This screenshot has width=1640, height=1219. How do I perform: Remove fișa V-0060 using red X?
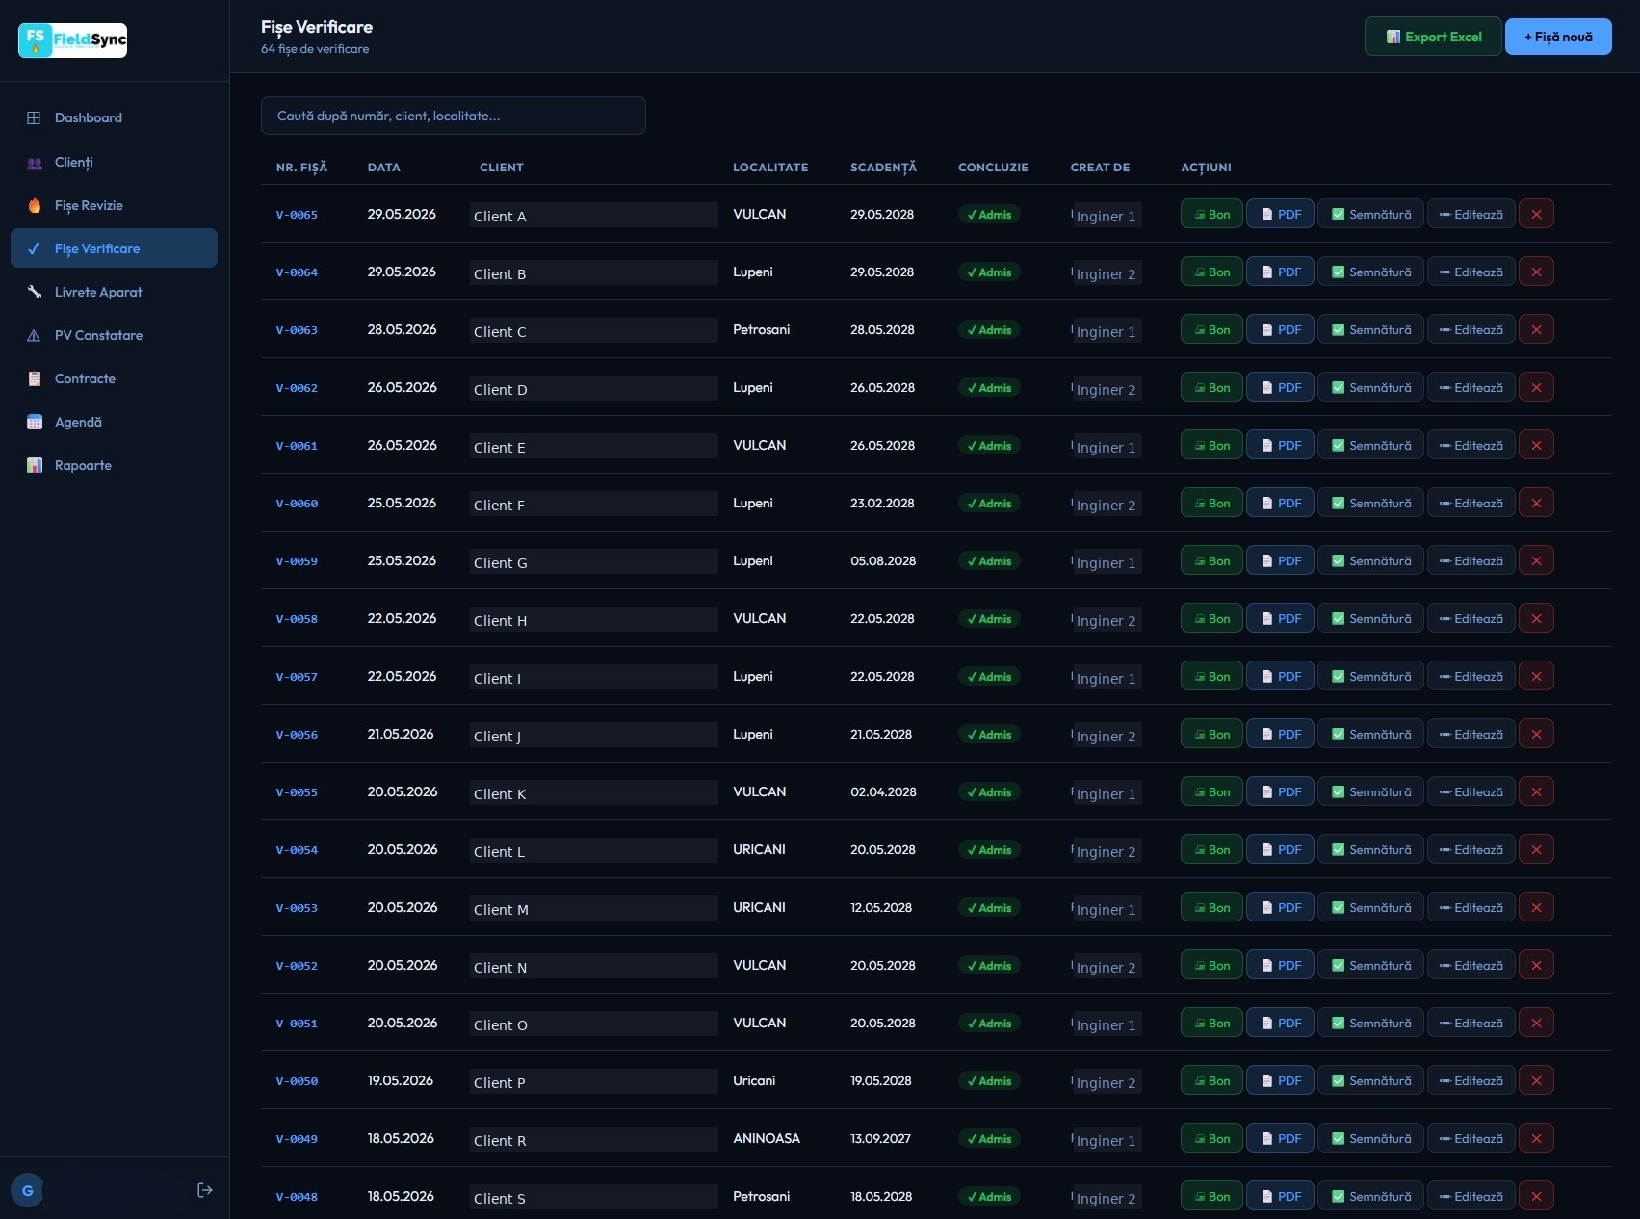coord(1536,503)
